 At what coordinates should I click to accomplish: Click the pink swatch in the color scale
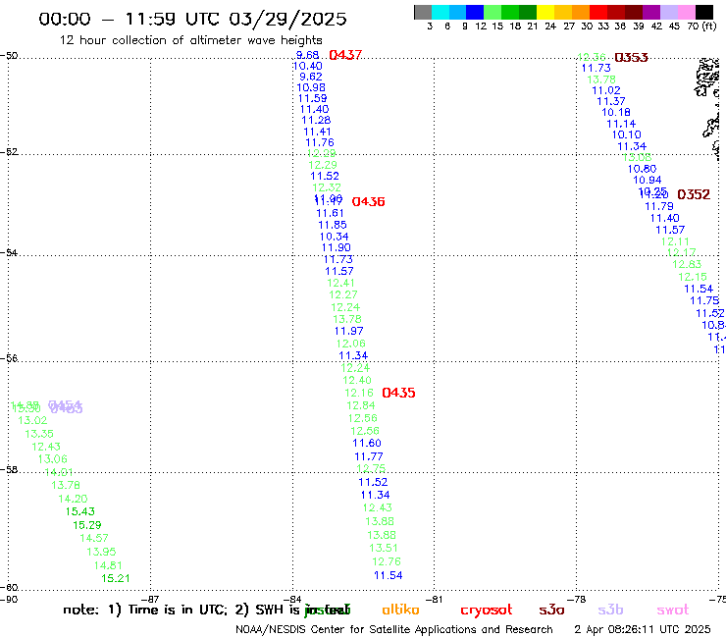(686, 12)
